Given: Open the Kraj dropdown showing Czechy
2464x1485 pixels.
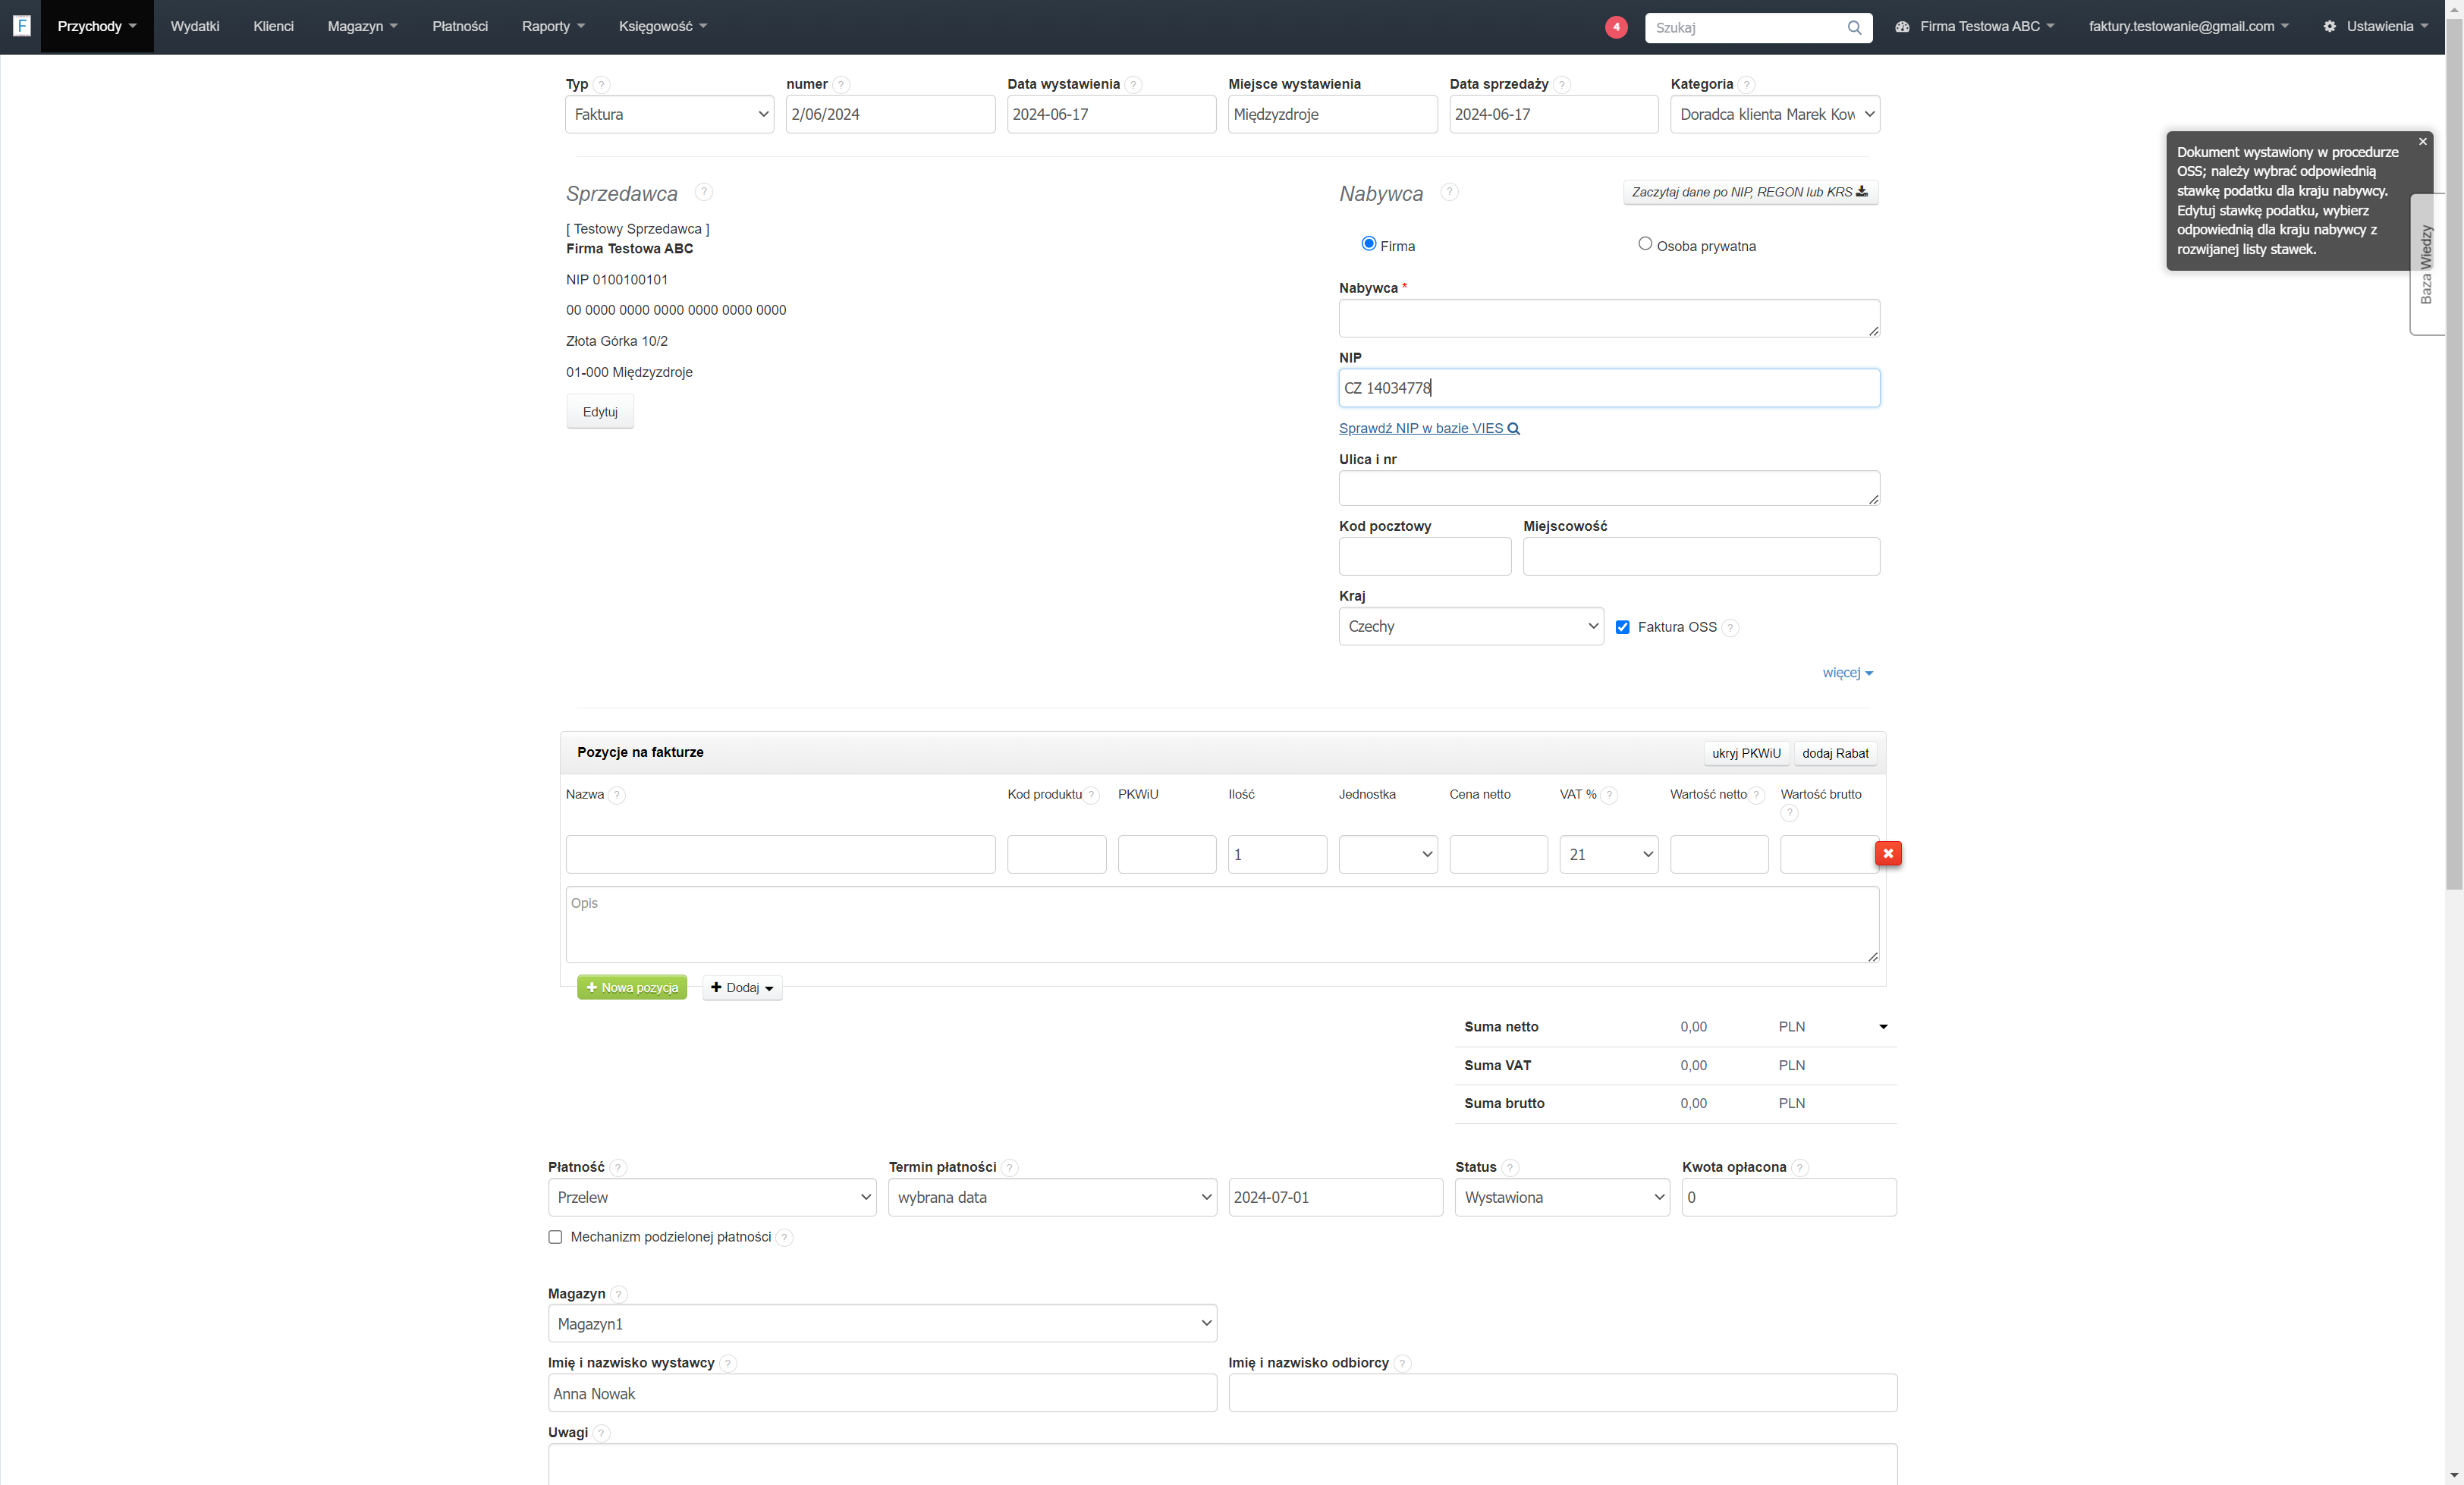Looking at the screenshot, I should 1471,626.
